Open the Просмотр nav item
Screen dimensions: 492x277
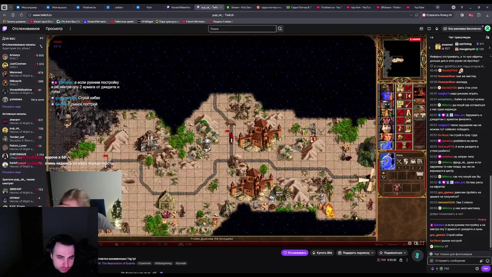(54, 28)
